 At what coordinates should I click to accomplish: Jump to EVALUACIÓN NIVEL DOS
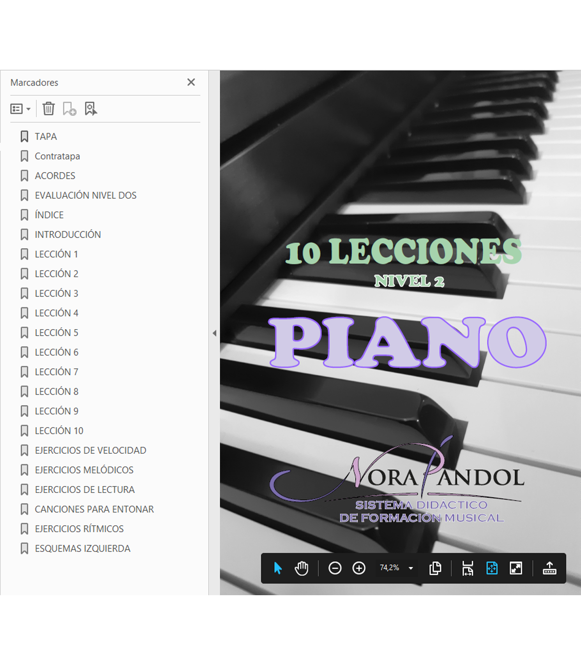point(85,195)
